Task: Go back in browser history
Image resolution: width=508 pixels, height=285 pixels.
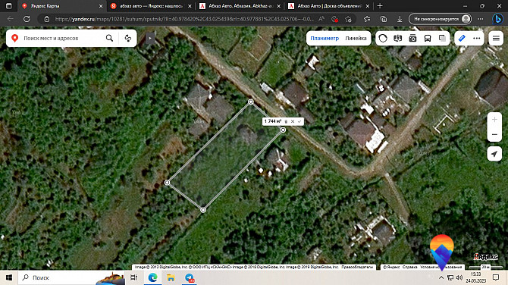Action: (x=11, y=19)
